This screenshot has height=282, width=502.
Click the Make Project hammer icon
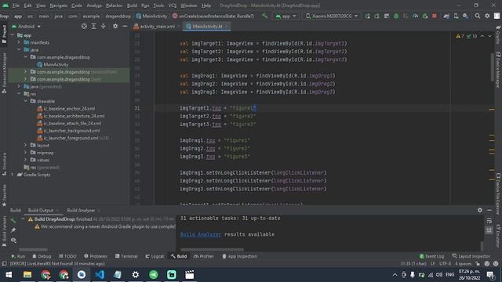click(x=265, y=16)
